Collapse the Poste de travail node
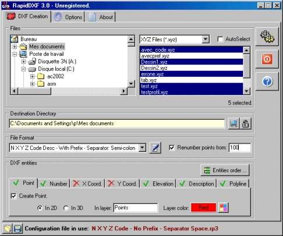The image size is (283, 236). 15,54
